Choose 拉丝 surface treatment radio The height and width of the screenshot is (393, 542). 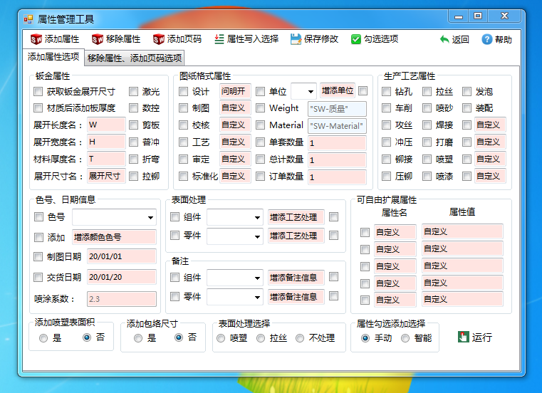coord(261,338)
